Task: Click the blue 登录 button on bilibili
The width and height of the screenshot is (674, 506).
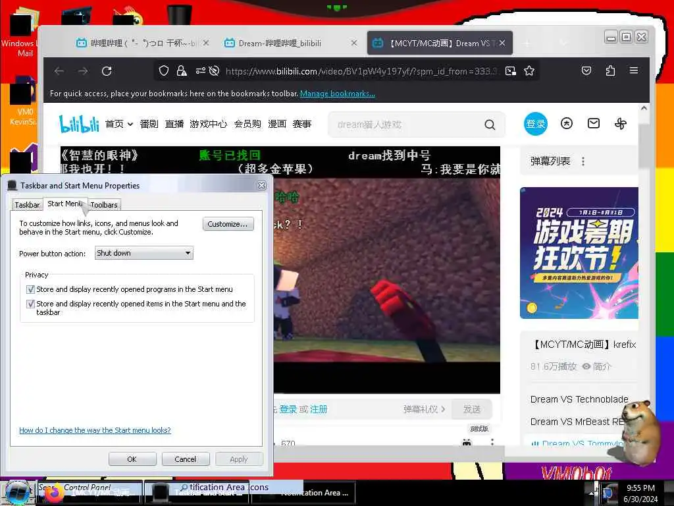Action: 535,124
